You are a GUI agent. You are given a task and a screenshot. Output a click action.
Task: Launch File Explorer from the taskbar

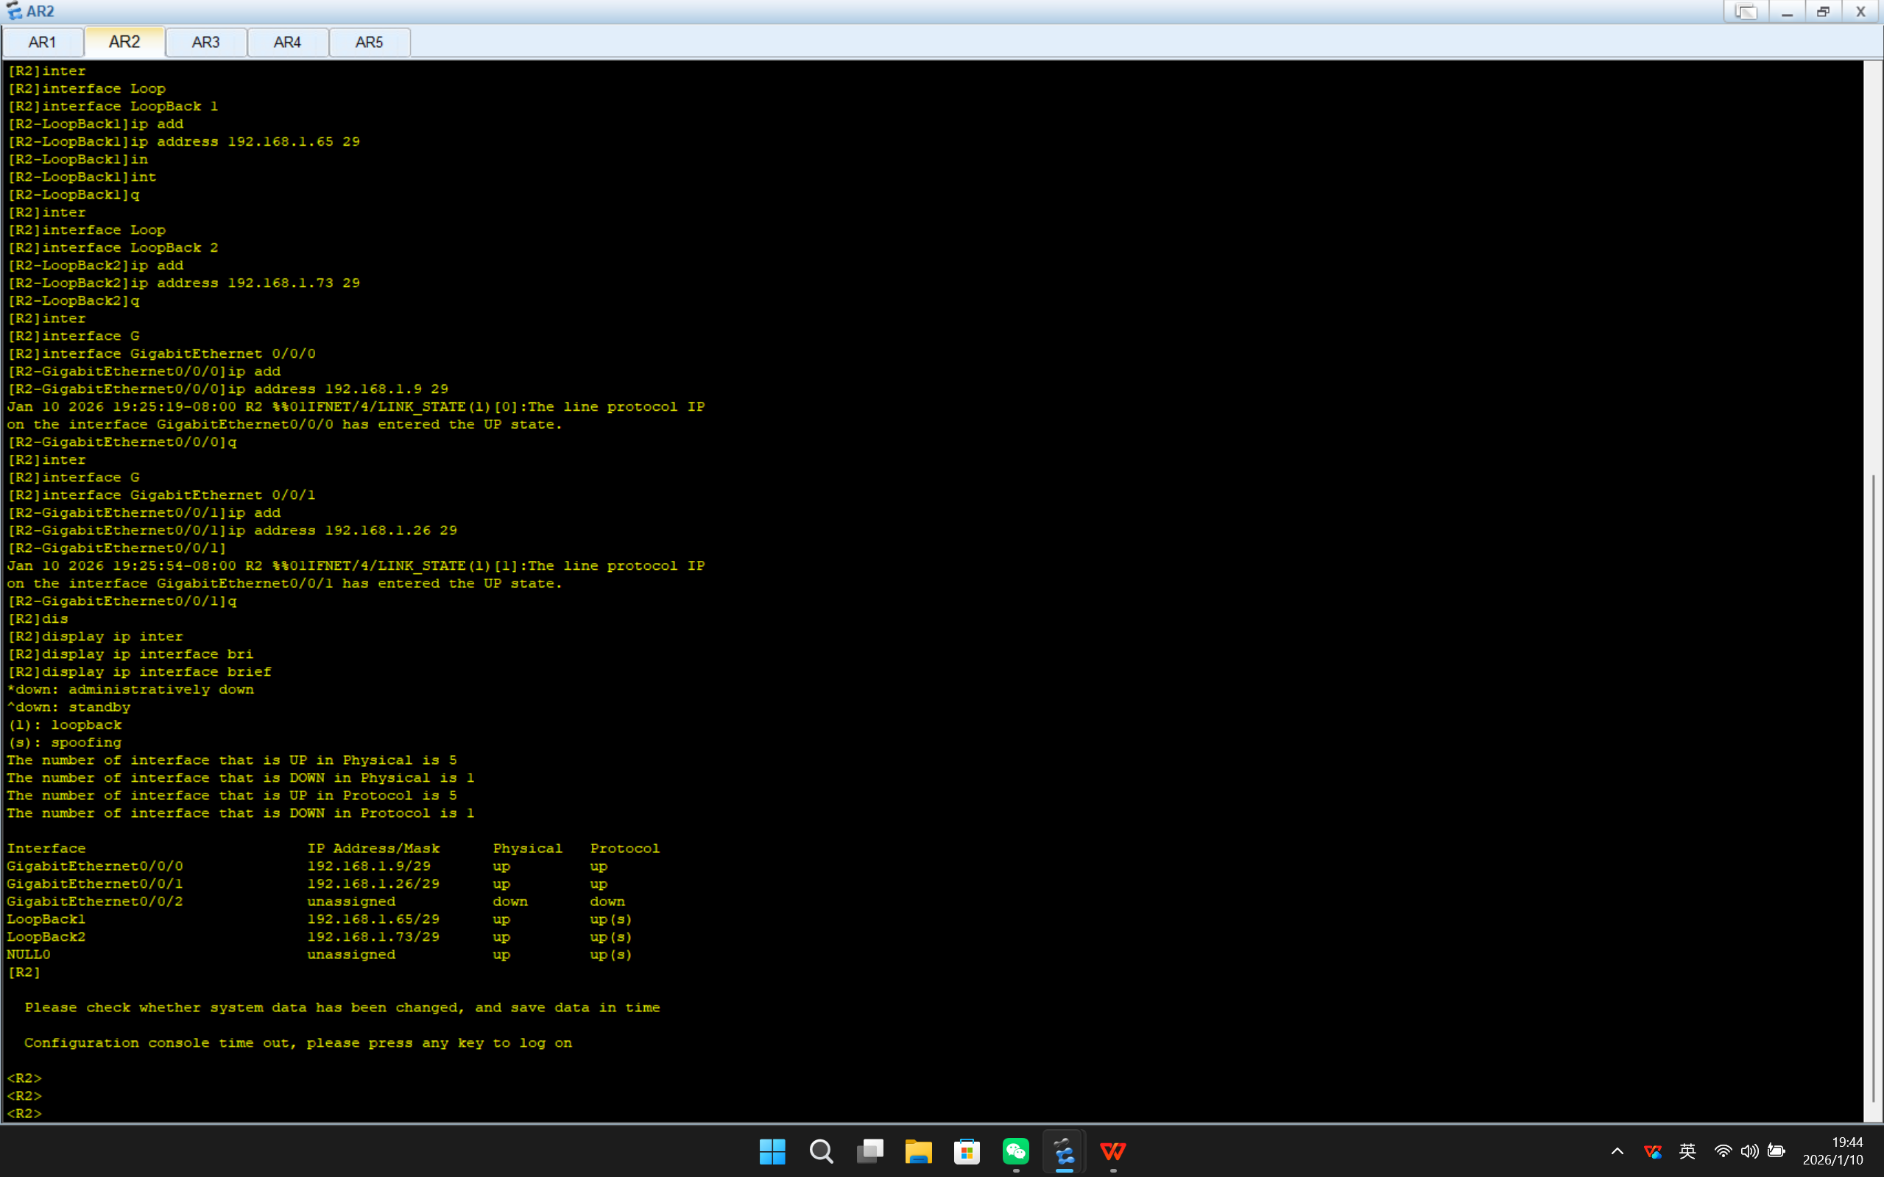[919, 1151]
